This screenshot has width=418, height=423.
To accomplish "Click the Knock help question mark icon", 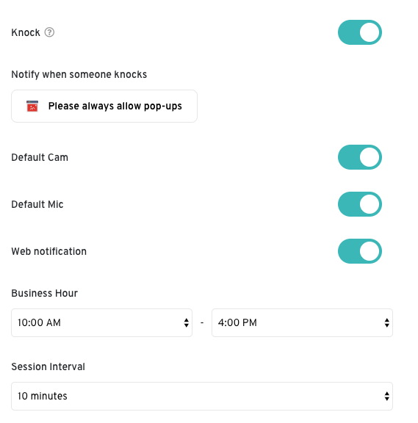I will pyautogui.click(x=49, y=32).
